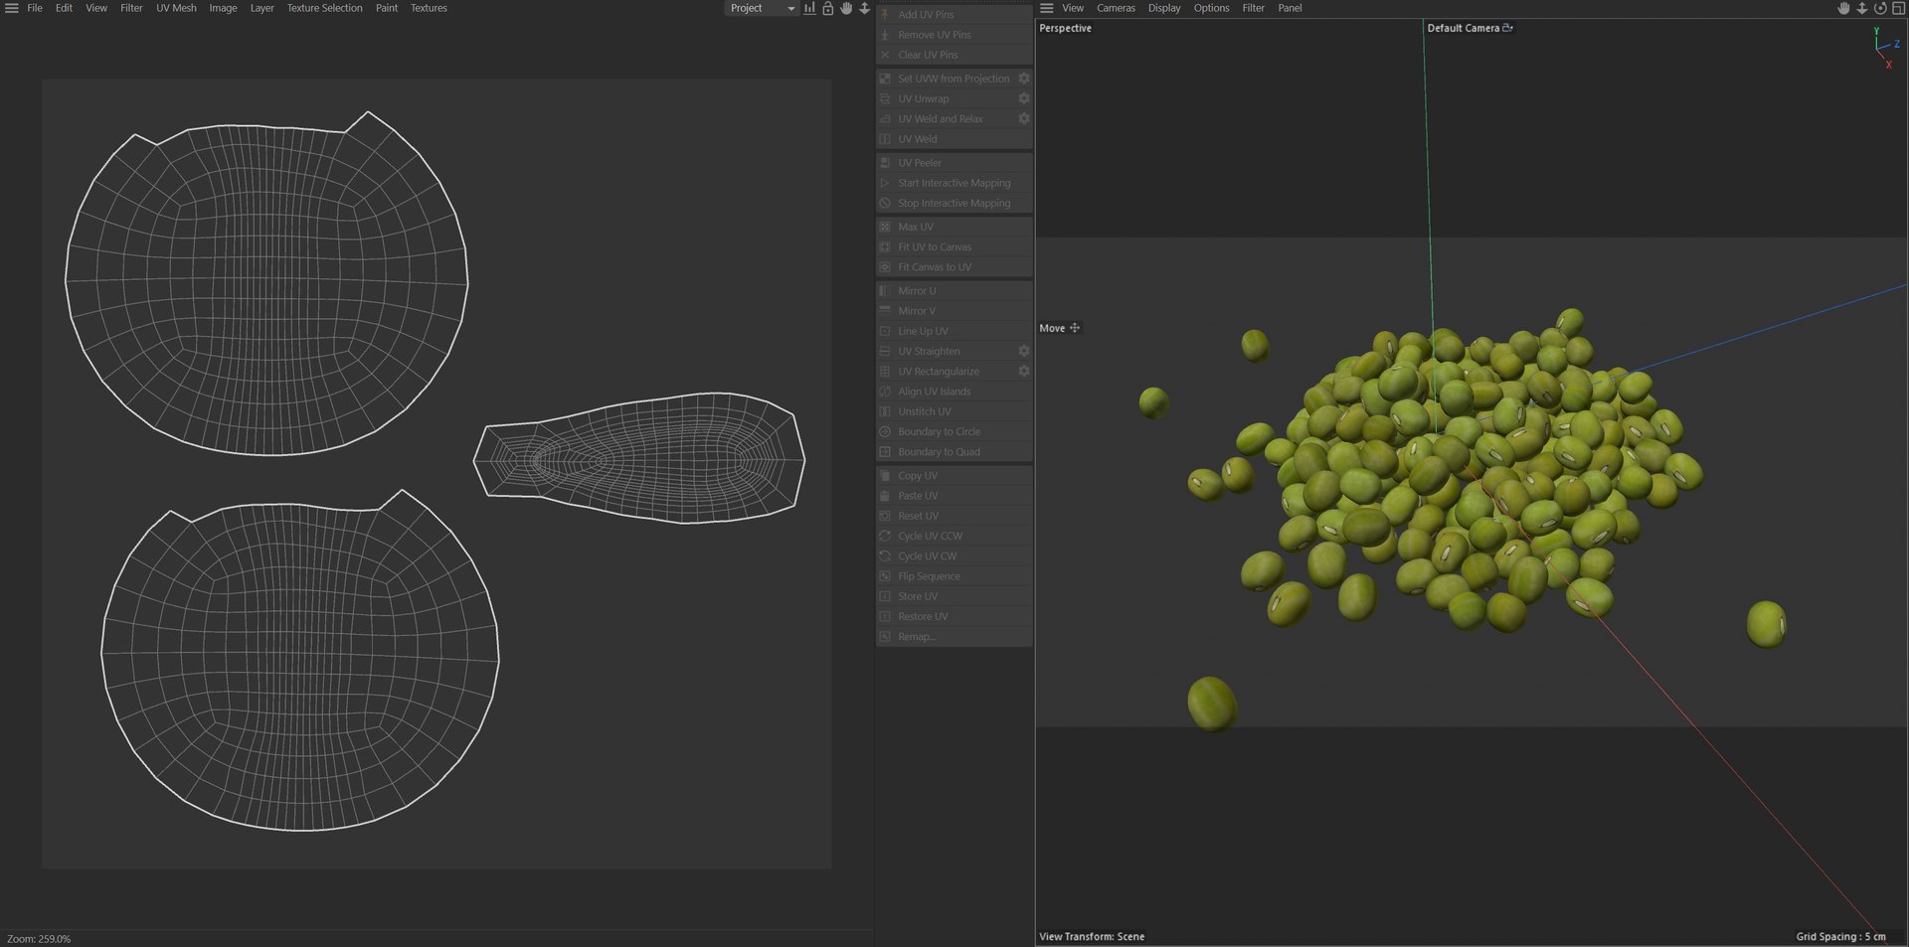Screen dimensions: 1909x947
Task: Click the Boundary to Circle command
Action: click(x=954, y=431)
